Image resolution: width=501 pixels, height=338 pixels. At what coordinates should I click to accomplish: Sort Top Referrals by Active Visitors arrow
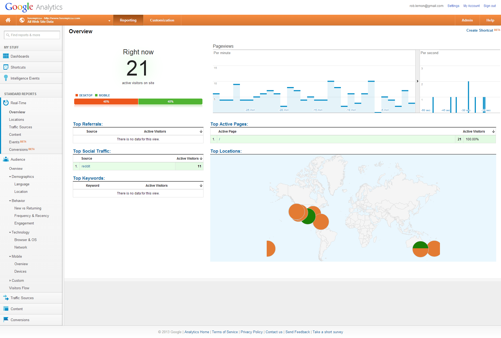(201, 132)
